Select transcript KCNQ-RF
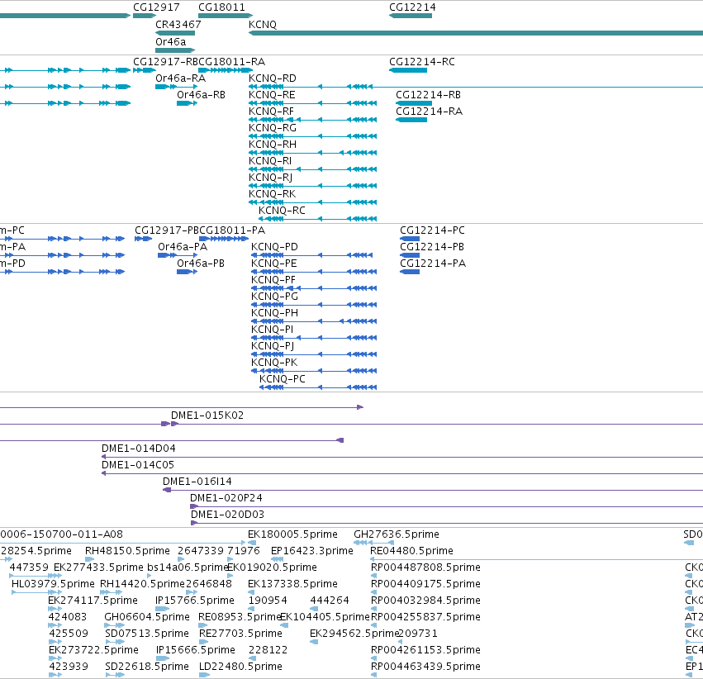Image resolution: width=703 pixels, height=679 pixels. [312, 120]
